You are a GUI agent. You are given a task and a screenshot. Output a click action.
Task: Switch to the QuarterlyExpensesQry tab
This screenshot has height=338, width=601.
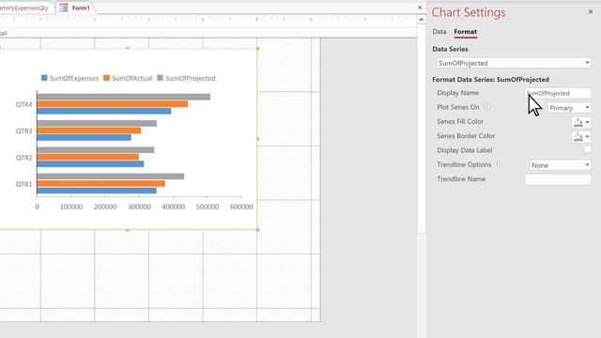(25, 8)
